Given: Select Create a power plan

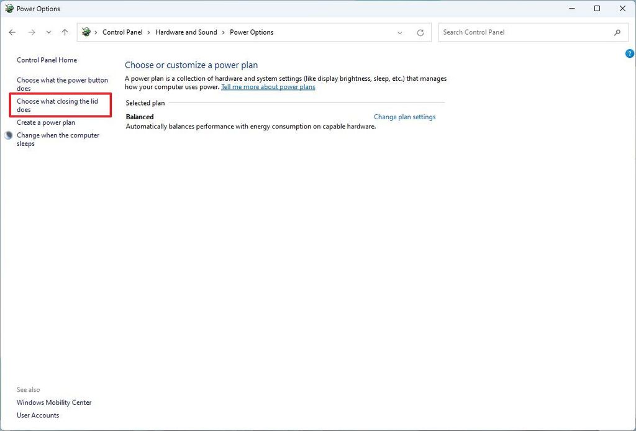Looking at the screenshot, I should [45, 122].
